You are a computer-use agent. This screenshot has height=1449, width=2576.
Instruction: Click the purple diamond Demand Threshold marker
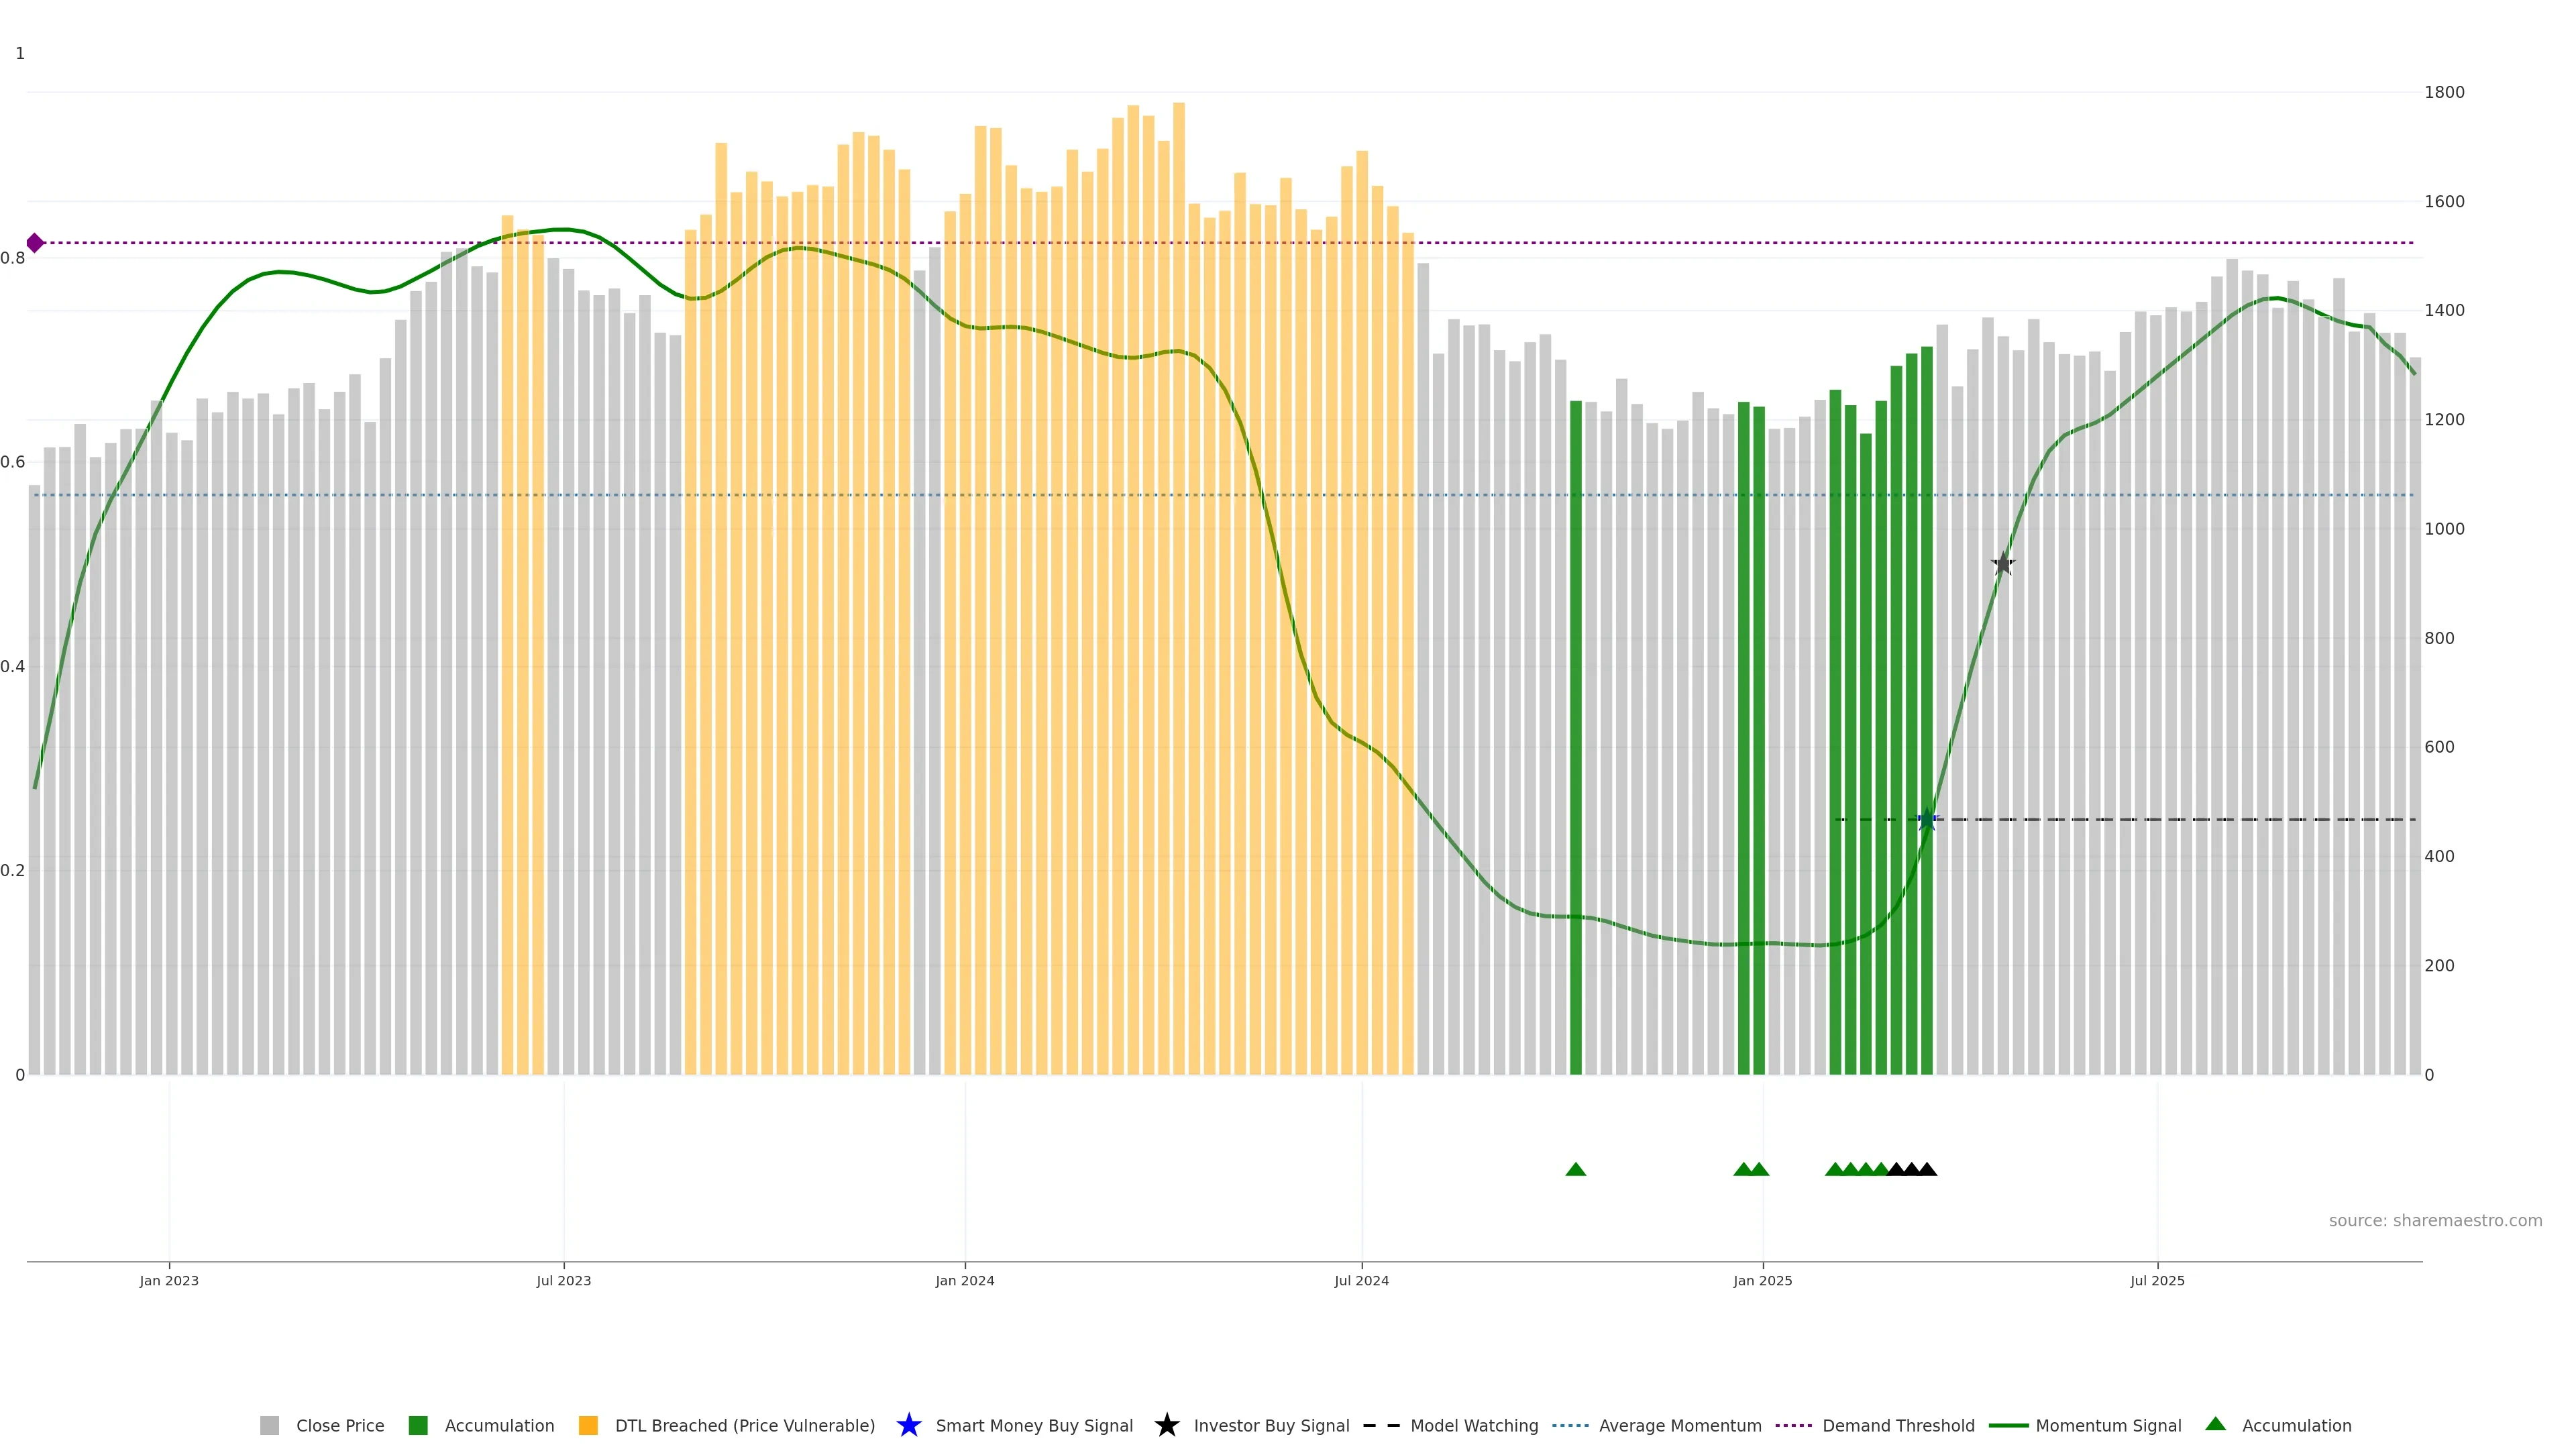tap(35, 243)
